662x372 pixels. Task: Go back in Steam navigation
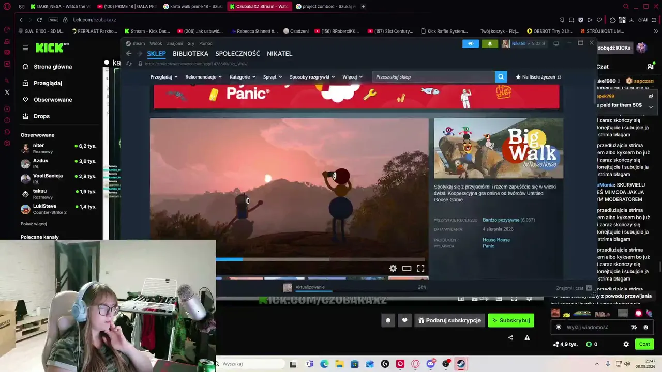click(129, 54)
